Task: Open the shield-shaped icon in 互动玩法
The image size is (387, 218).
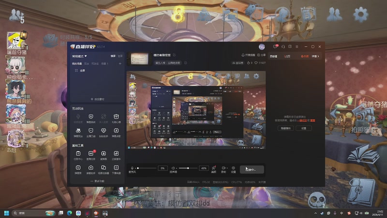Action: pyautogui.click(x=91, y=117)
